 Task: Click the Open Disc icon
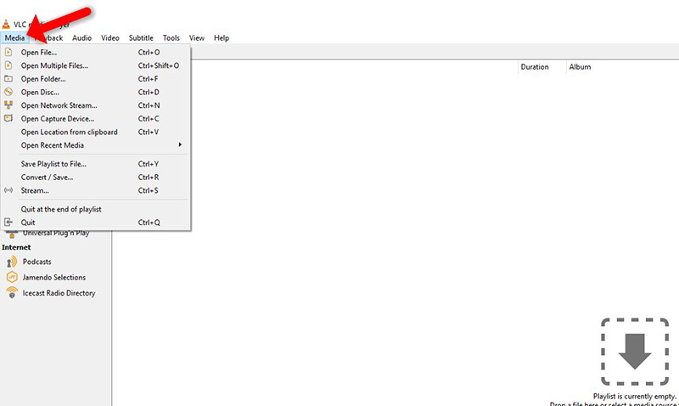tap(9, 92)
